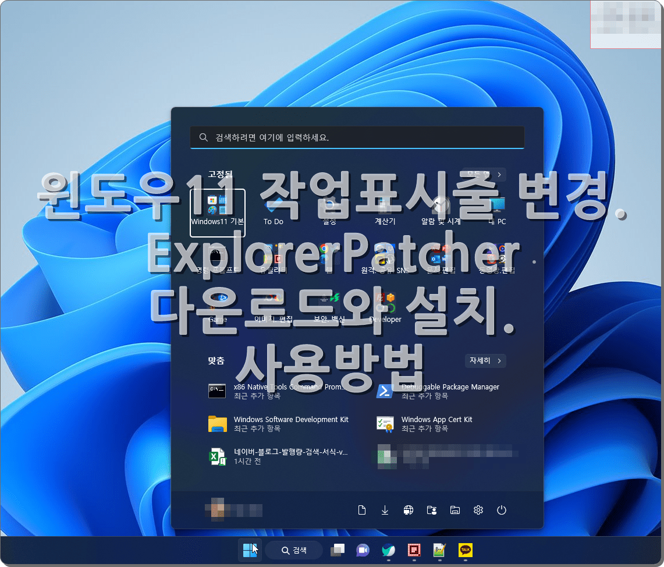Open the notepad with pencil taskbar icon

point(439,550)
